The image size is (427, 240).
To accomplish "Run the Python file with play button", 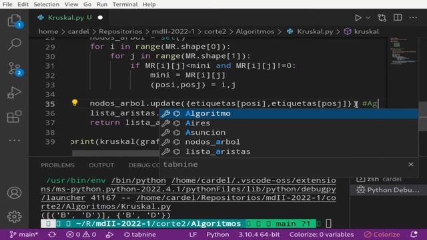I will click(358, 18).
